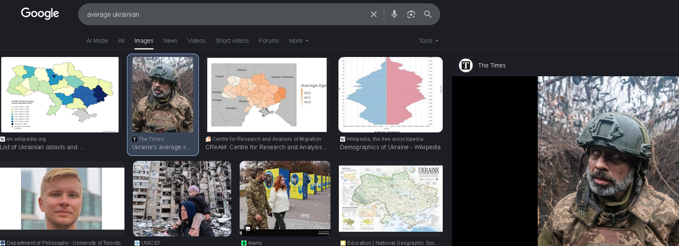The width and height of the screenshot is (679, 246).
Task: Open 'Demographics of Ukraine - Wikipedia' link
Action: (390, 147)
